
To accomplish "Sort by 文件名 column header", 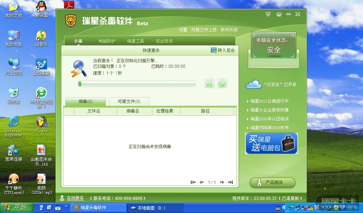I will click(x=95, y=111).
